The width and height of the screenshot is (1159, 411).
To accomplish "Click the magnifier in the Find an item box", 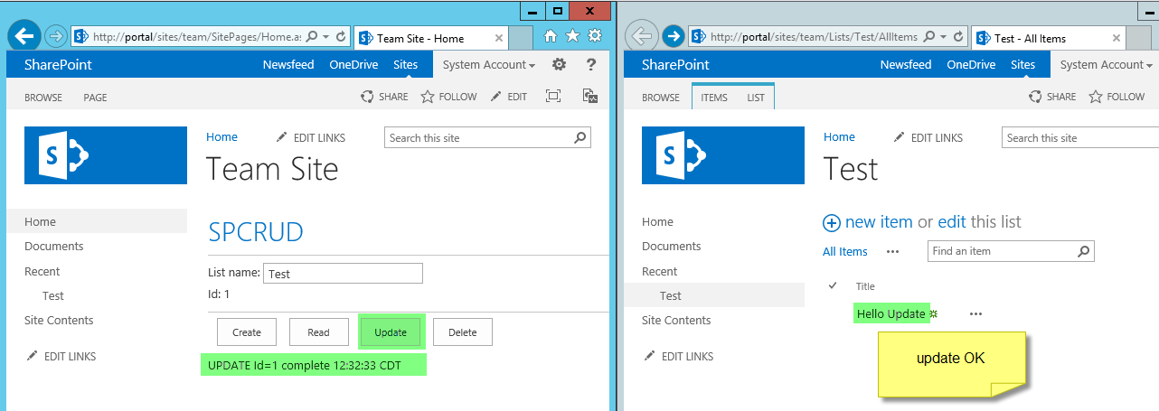I will (x=1084, y=251).
